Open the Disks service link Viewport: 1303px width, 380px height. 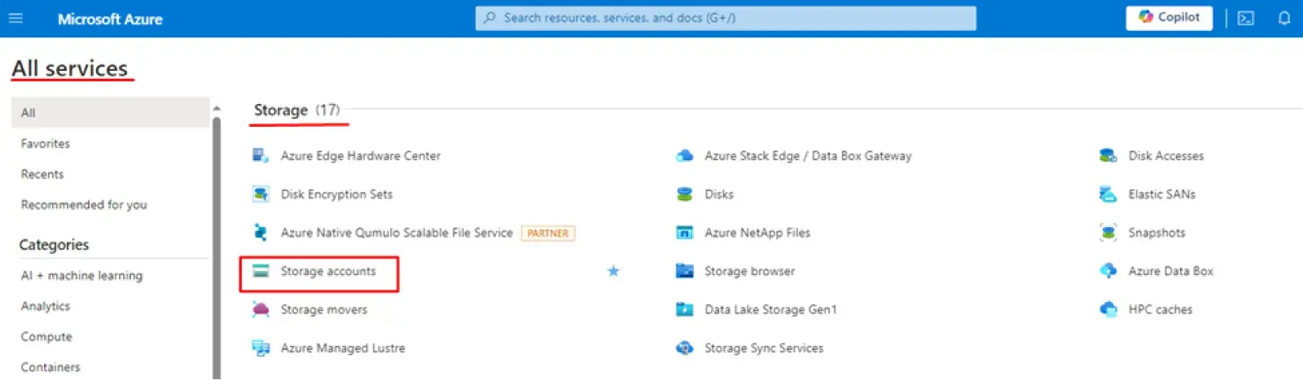coord(719,194)
